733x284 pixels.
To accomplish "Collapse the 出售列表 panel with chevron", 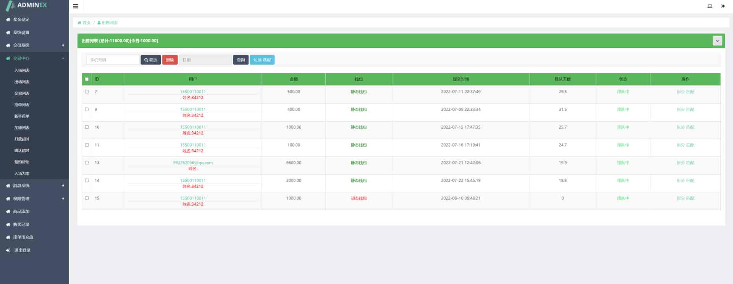I will [717, 40].
